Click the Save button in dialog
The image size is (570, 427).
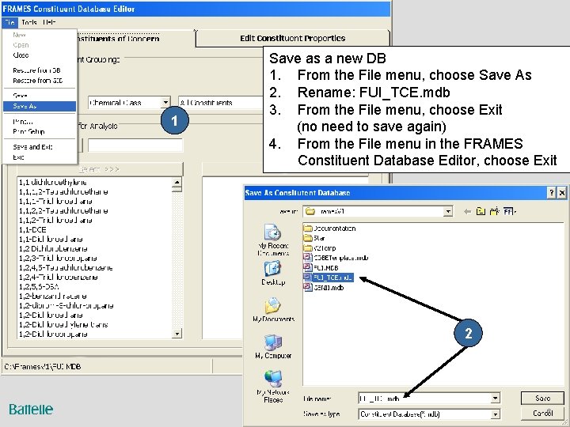[x=542, y=399]
